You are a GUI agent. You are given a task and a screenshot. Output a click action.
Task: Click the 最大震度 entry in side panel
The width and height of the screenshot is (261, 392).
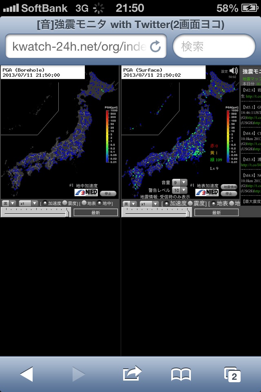(252, 201)
